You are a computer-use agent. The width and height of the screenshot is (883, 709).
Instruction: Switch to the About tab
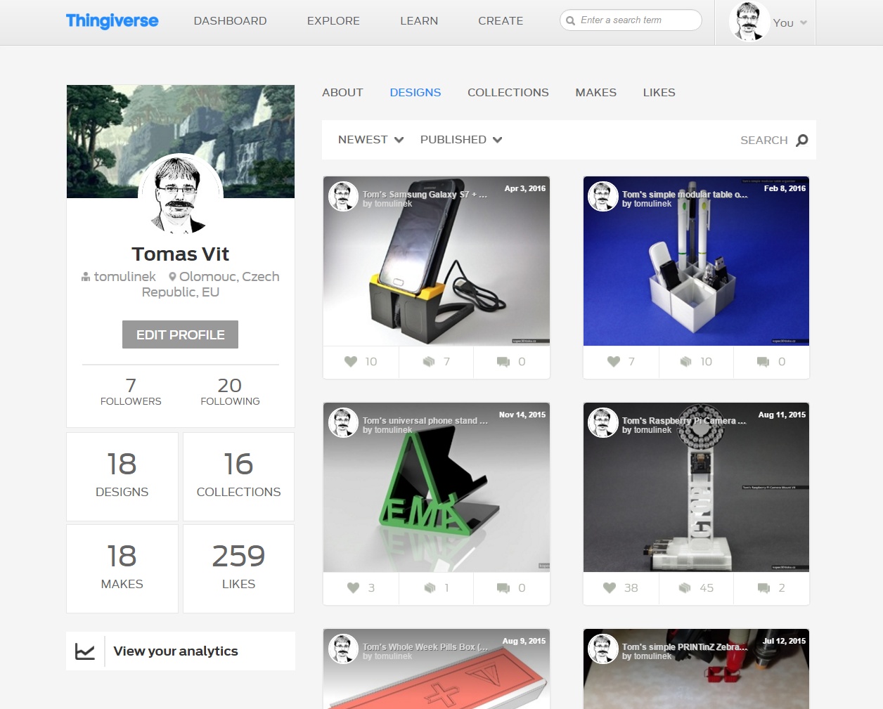[x=342, y=93]
